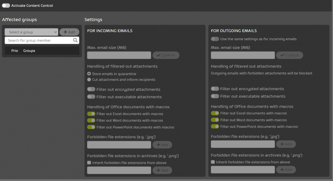Toggle outgoing Excel documents with macros filter
This screenshot has height=181, width=333.
215,113
